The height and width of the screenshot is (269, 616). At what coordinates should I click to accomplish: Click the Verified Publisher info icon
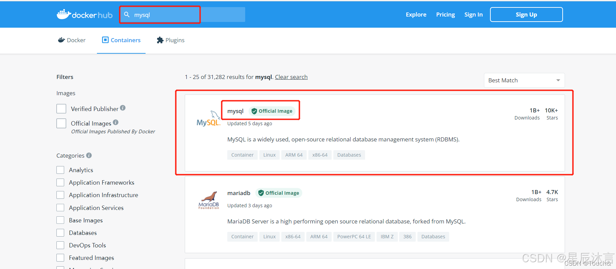pyautogui.click(x=123, y=108)
